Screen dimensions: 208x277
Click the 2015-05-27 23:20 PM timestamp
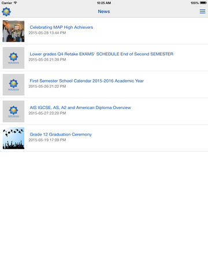click(47, 113)
